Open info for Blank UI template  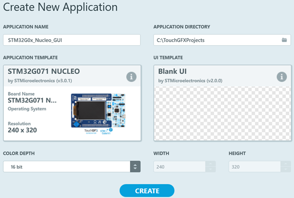(282, 77)
